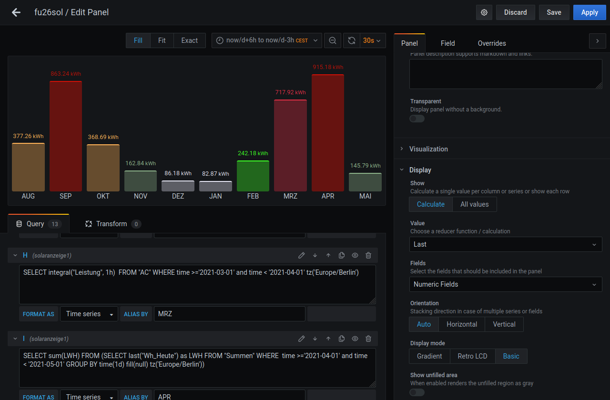The image size is (610, 400).
Task: Expand the Visualization section
Action: pyautogui.click(x=428, y=149)
